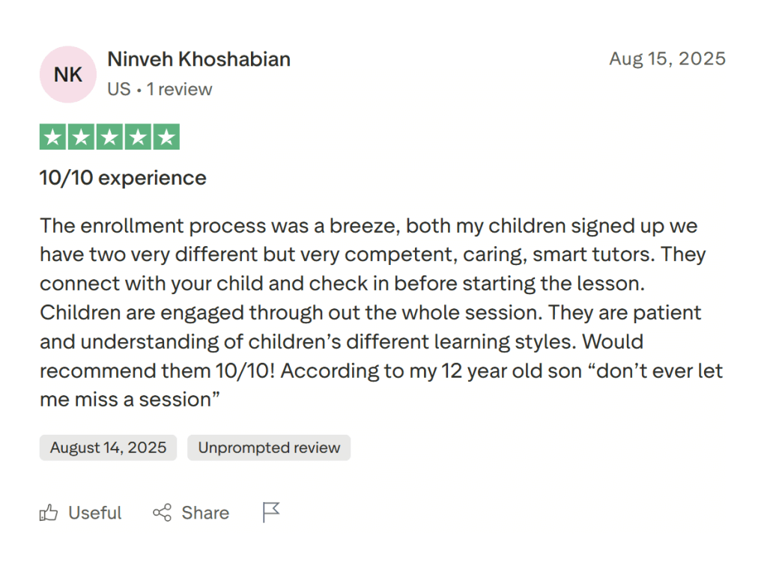Click the "1 review" link
Screen dimensions: 767x574
tap(180, 89)
